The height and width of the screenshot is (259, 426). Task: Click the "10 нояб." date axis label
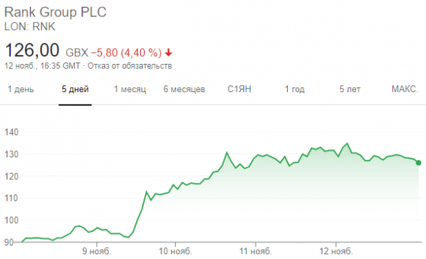point(175,251)
